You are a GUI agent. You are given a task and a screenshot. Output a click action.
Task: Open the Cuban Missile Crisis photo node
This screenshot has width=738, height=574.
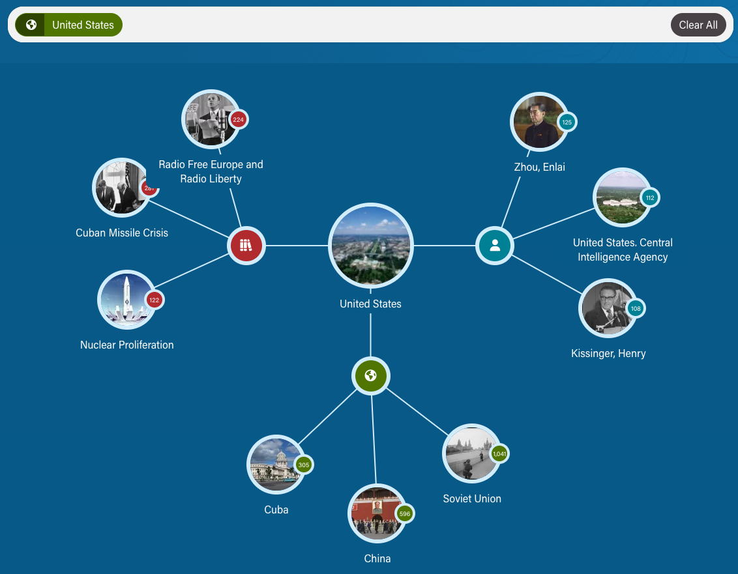[x=121, y=188]
